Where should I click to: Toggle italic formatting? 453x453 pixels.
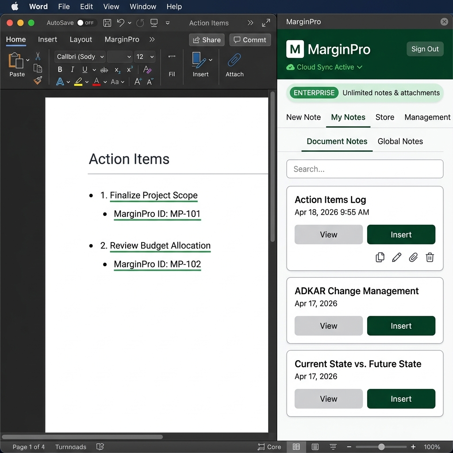pyautogui.click(x=72, y=69)
